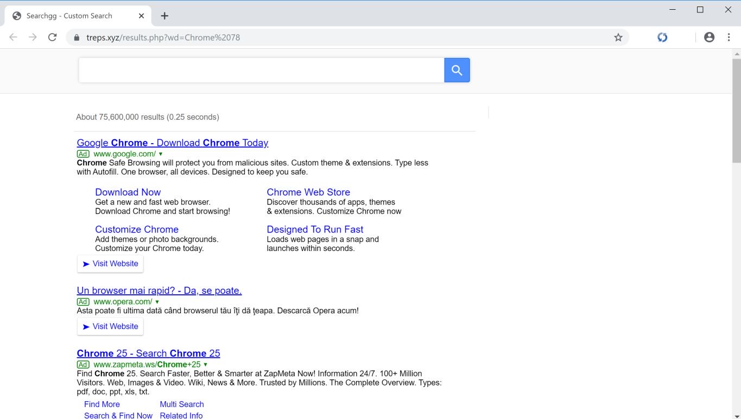This screenshot has height=419, width=741.
Task: Close the Searchgg - Custom Search tab
Action: pos(141,16)
